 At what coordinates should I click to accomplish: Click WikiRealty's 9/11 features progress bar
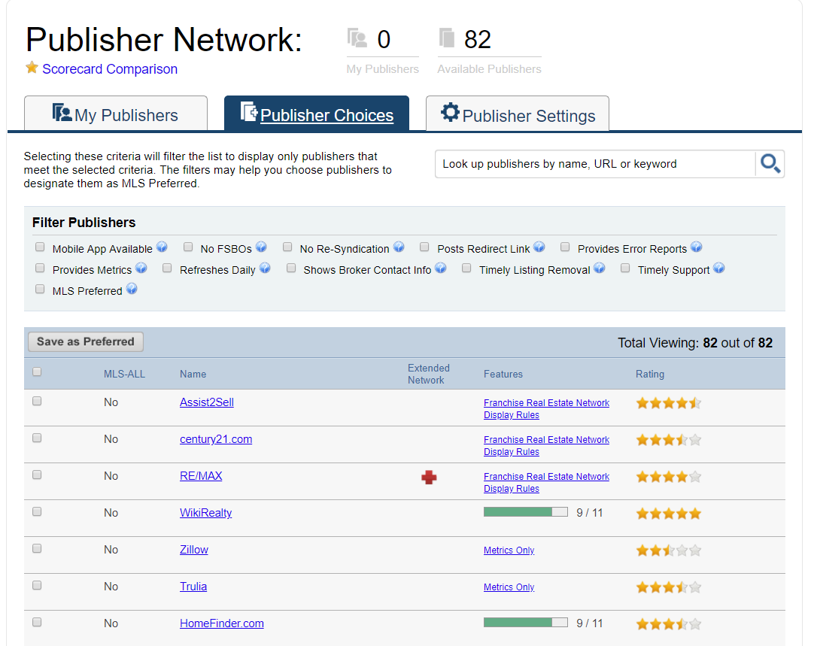(525, 512)
